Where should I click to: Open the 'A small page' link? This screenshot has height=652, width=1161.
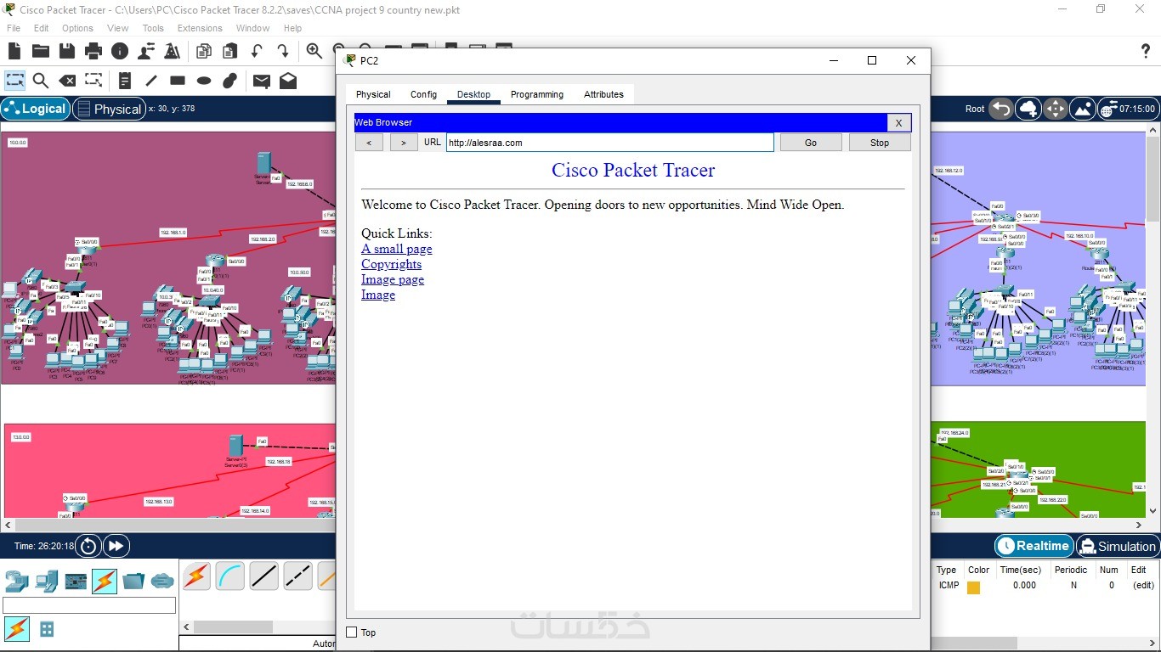(x=397, y=249)
